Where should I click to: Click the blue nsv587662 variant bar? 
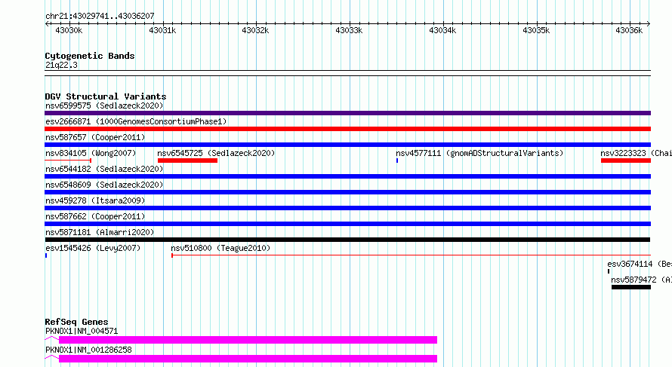pos(347,224)
